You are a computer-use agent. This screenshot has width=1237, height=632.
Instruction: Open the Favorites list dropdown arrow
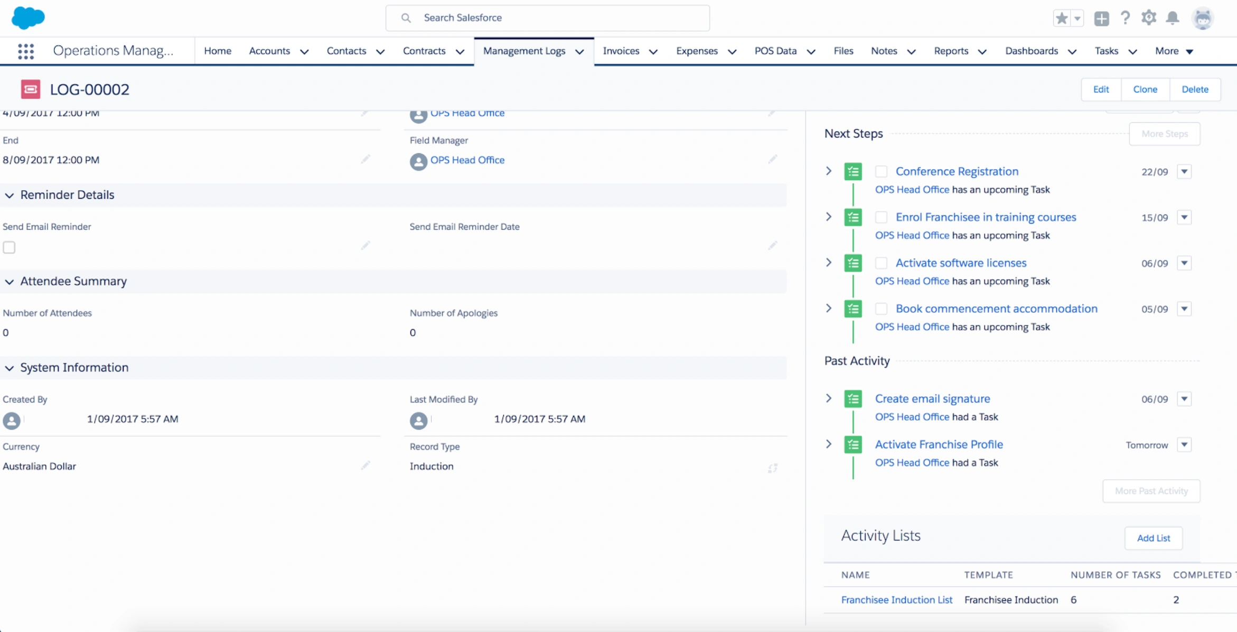pos(1077,18)
